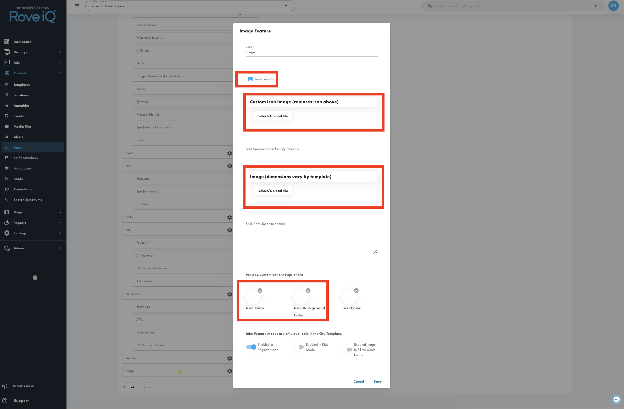This screenshot has width=624, height=409.
Task: Click gear icon next to Arcade row
Action: coord(229,358)
